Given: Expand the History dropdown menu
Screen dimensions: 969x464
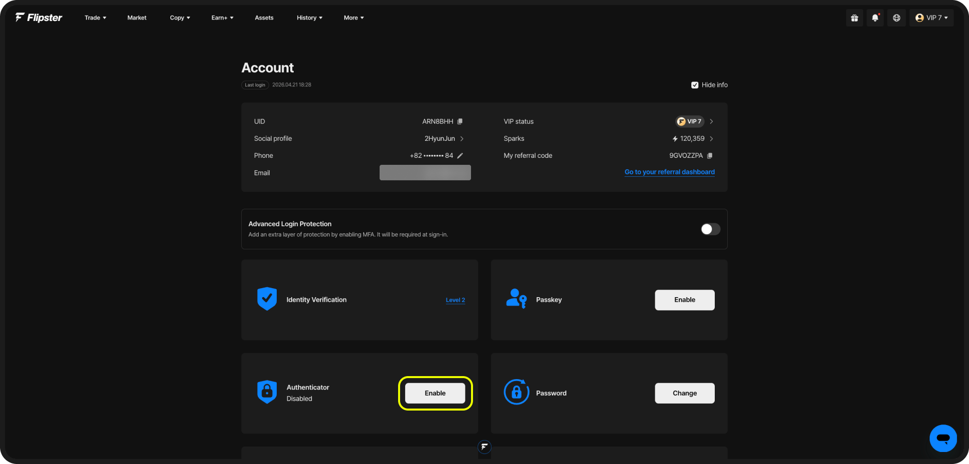Looking at the screenshot, I should click(x=310, y=17).
